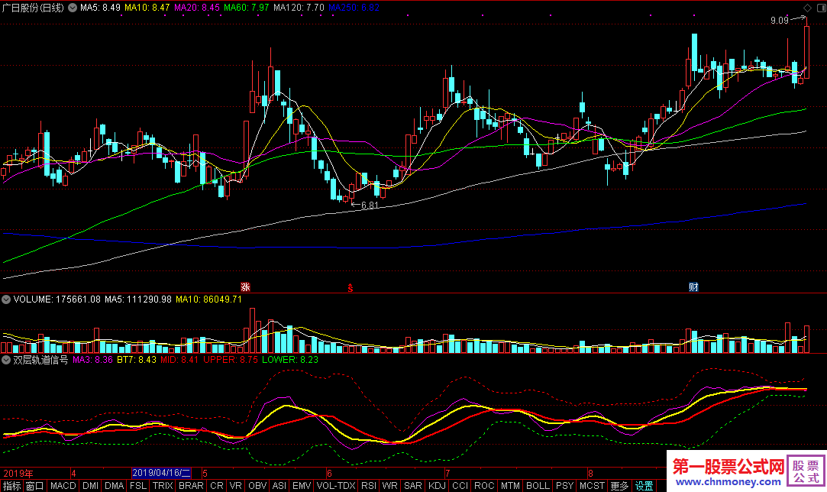
Task: Expand the 双层轨道信号 panel dropdown arrow
Action: [x=6, y=360]
